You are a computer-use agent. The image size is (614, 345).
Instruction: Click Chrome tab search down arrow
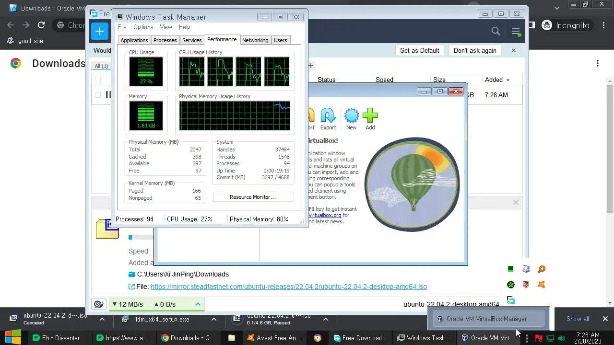pyautogui.click(x=557, y=8)
